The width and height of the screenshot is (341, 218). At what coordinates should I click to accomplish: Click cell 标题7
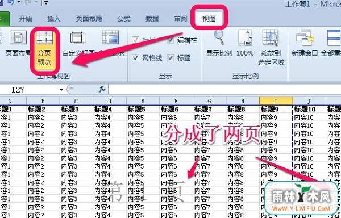pyautogui.click(x=209, y=109)
